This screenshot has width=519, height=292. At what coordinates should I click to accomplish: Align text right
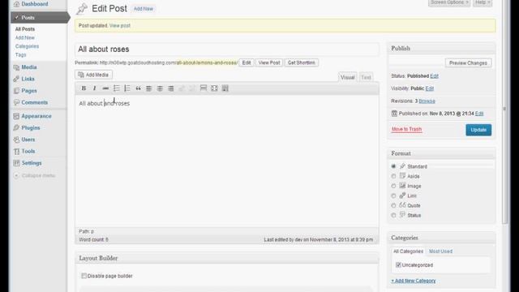[171, 88]
